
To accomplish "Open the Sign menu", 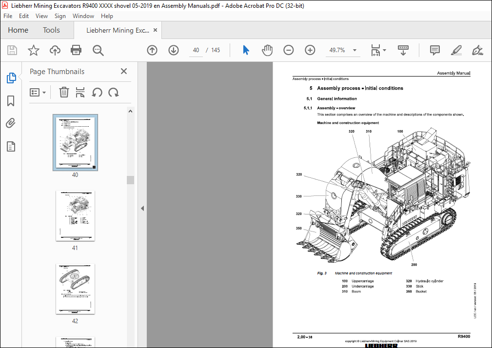I will pos(60,16).
